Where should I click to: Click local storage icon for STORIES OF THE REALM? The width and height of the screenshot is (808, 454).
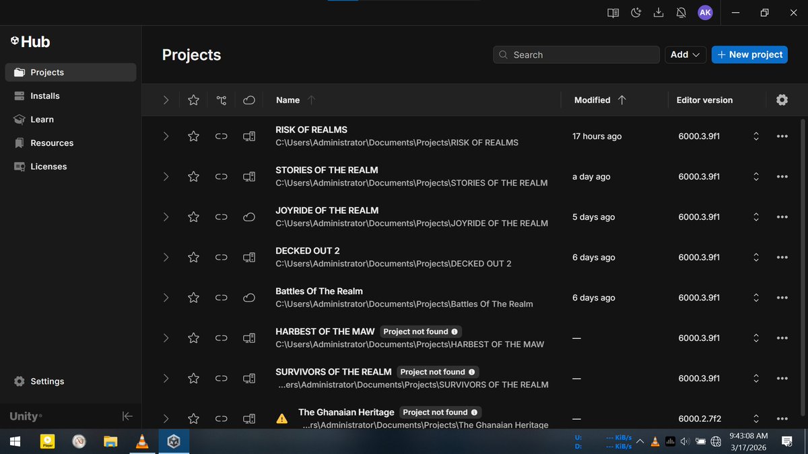click(249, 176)
